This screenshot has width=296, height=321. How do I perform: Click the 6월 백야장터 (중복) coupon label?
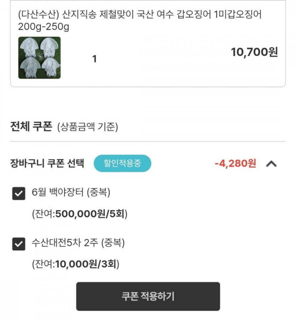point(71,193)
